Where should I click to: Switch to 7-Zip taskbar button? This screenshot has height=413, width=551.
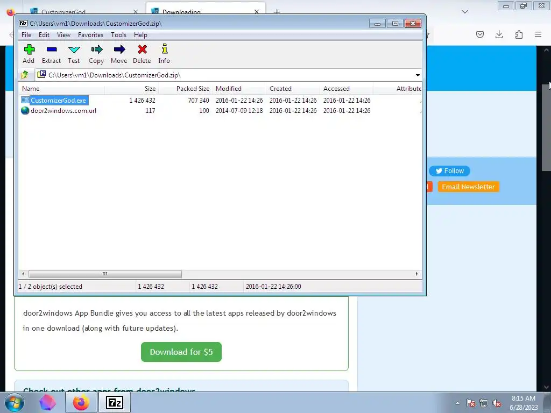click(115, 402)
